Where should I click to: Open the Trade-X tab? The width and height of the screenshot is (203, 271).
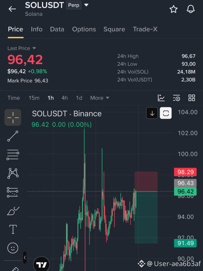pos(145,29)
